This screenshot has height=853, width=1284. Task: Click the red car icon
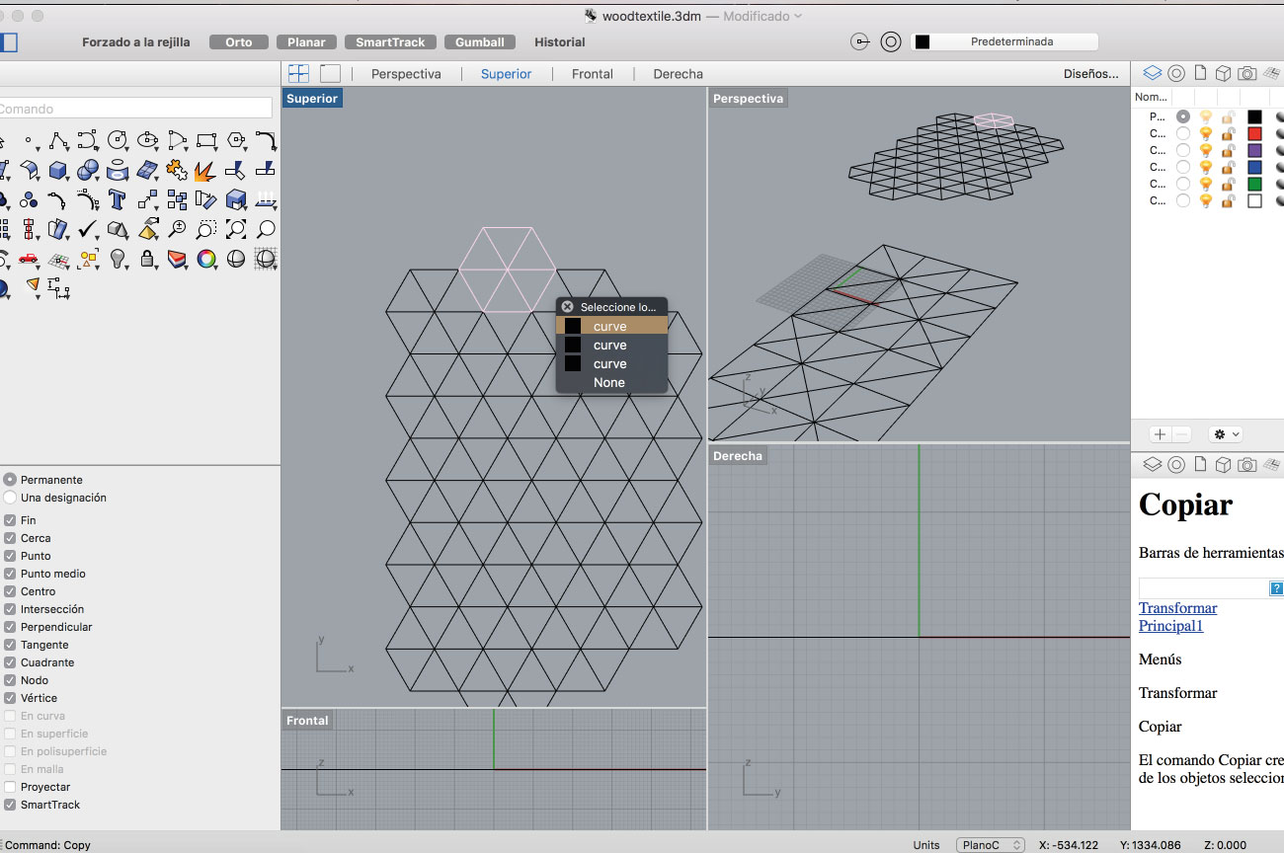[x=28, y=260]
